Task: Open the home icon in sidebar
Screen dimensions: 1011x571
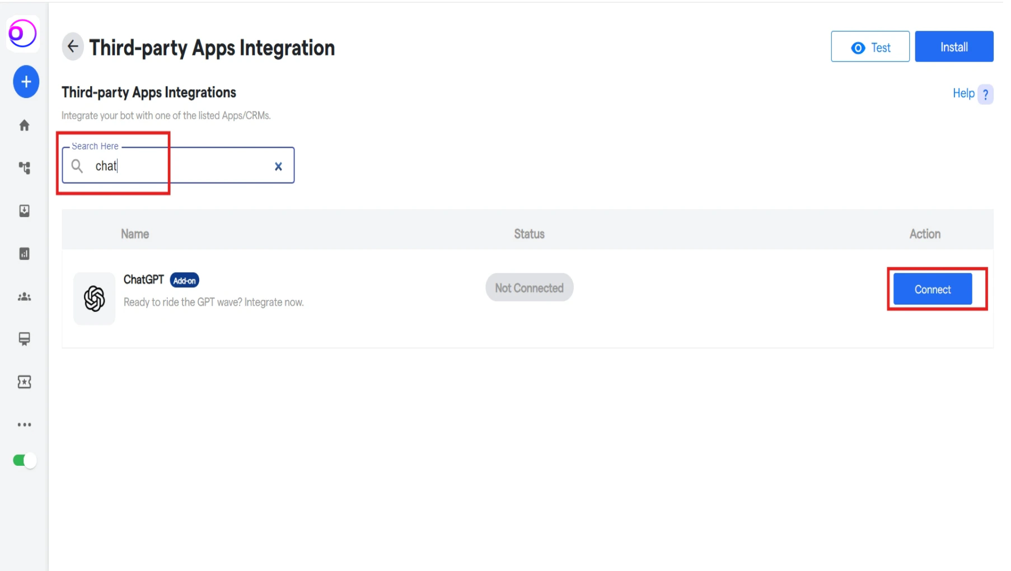Action: click(24, 125)
